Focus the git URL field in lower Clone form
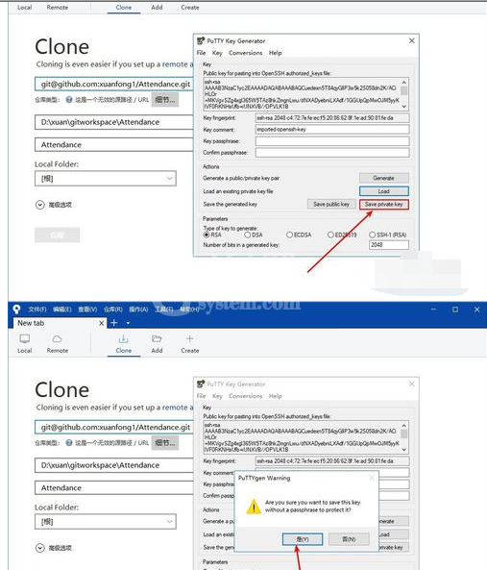 pos(114,427)
